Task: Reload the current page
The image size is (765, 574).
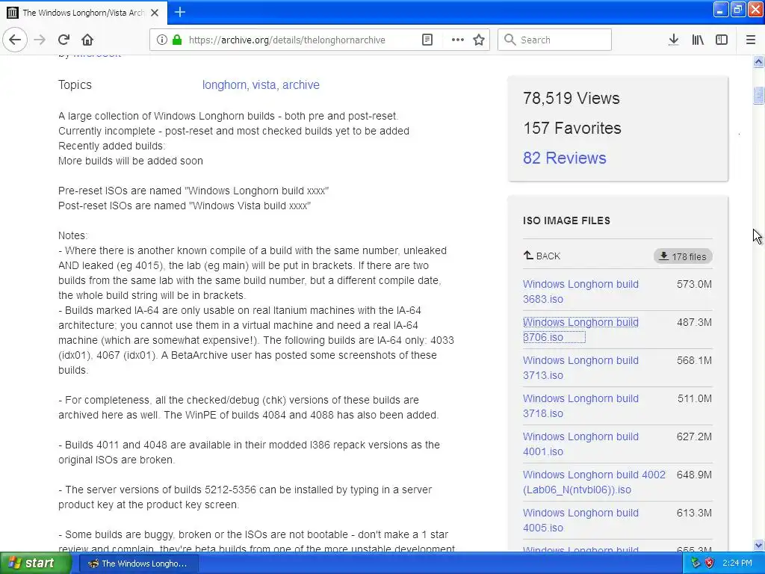Action: click(64, 40)
